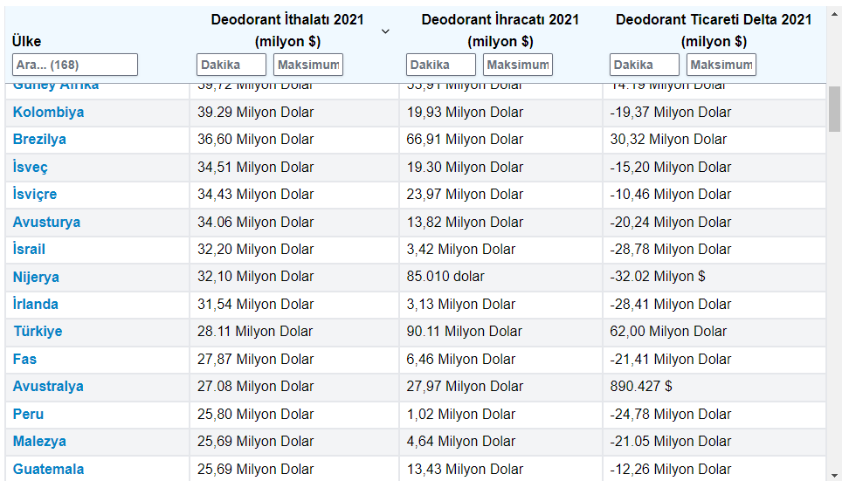Focus the İthalat column Maksimum filter field
Viewport: 849px width, 481px height.
tap(307, 65)
